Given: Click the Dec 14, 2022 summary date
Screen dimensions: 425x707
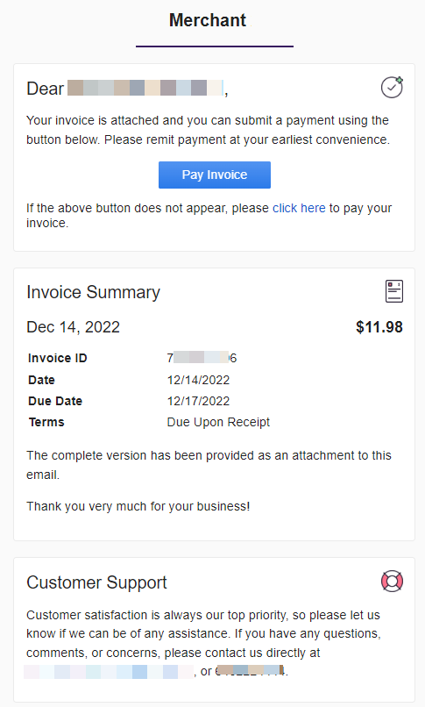Looking at the screenshot, I should (x=74, y=327).
